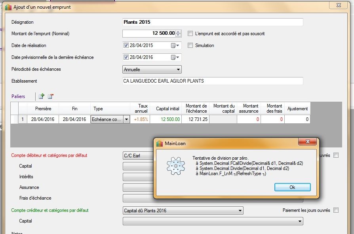
Task: Click the add palier icon with green plus
Action: [41, 96]
